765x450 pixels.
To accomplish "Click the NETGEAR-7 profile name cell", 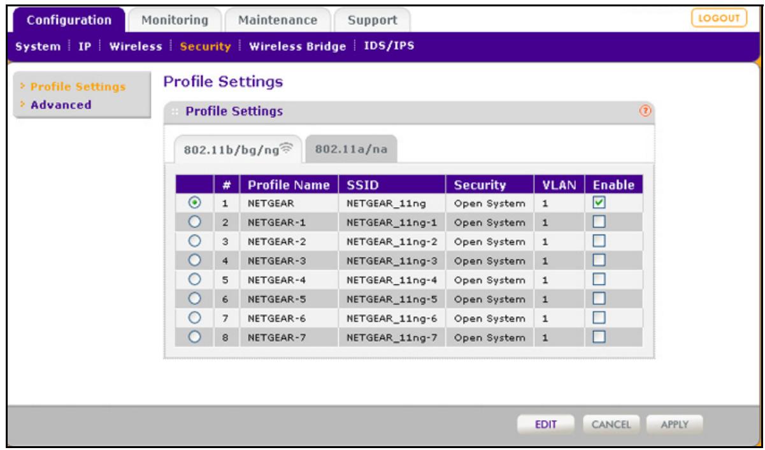I will (x=288, y=336).
